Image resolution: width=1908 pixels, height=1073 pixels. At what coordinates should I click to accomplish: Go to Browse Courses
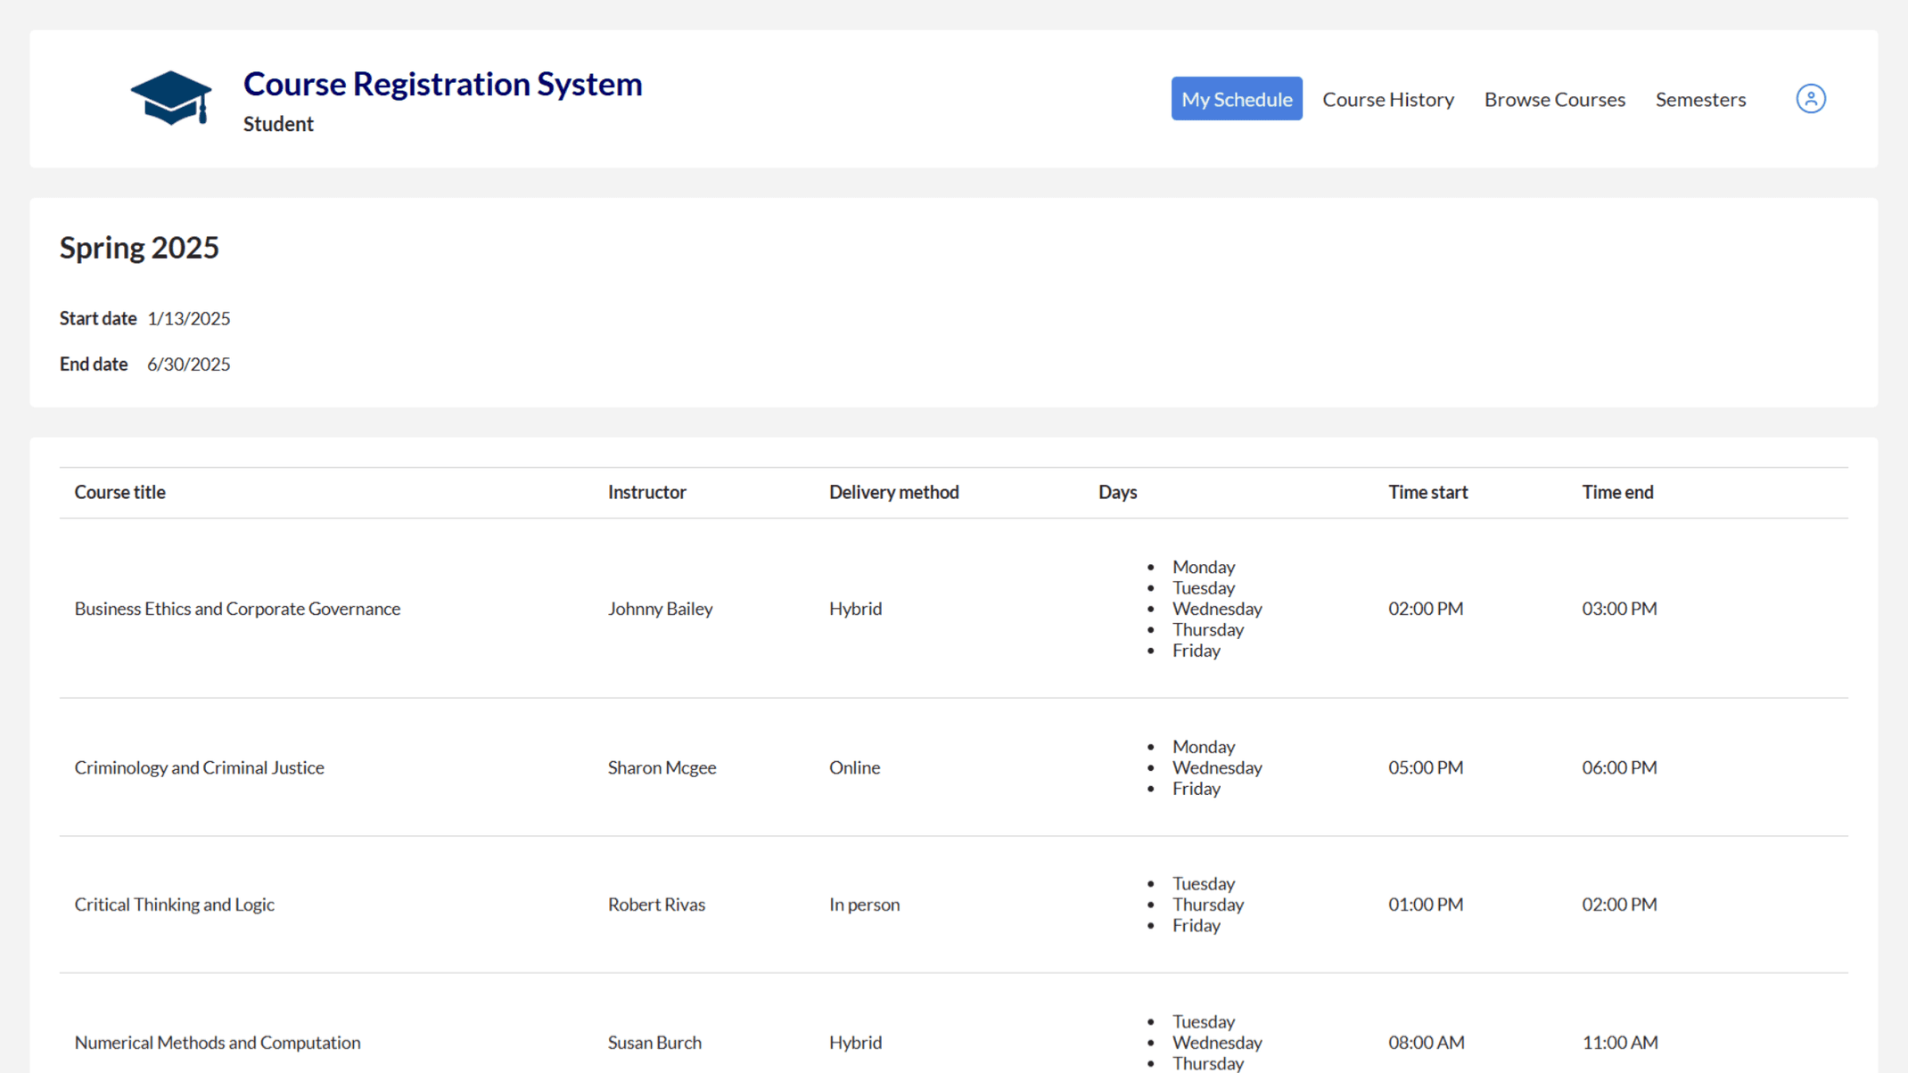pos(1554,99)
